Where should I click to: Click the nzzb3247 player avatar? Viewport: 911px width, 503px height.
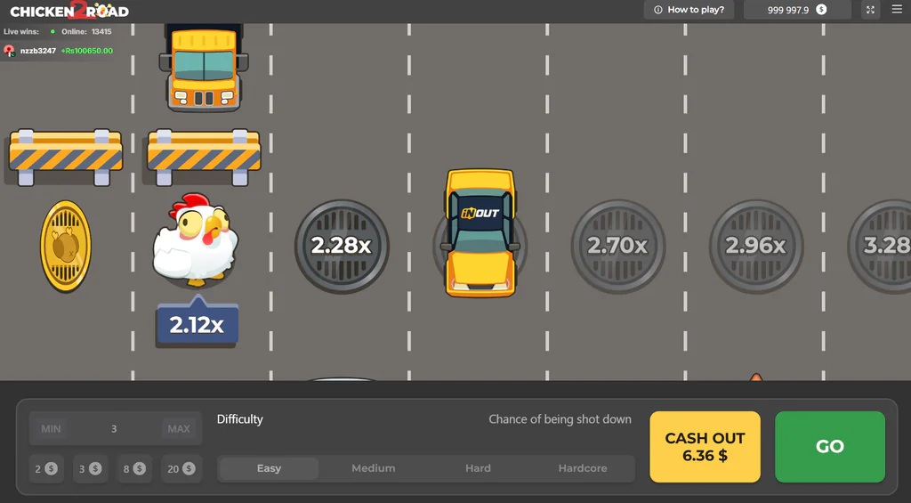pyautogui.click(x=9, y=51)
